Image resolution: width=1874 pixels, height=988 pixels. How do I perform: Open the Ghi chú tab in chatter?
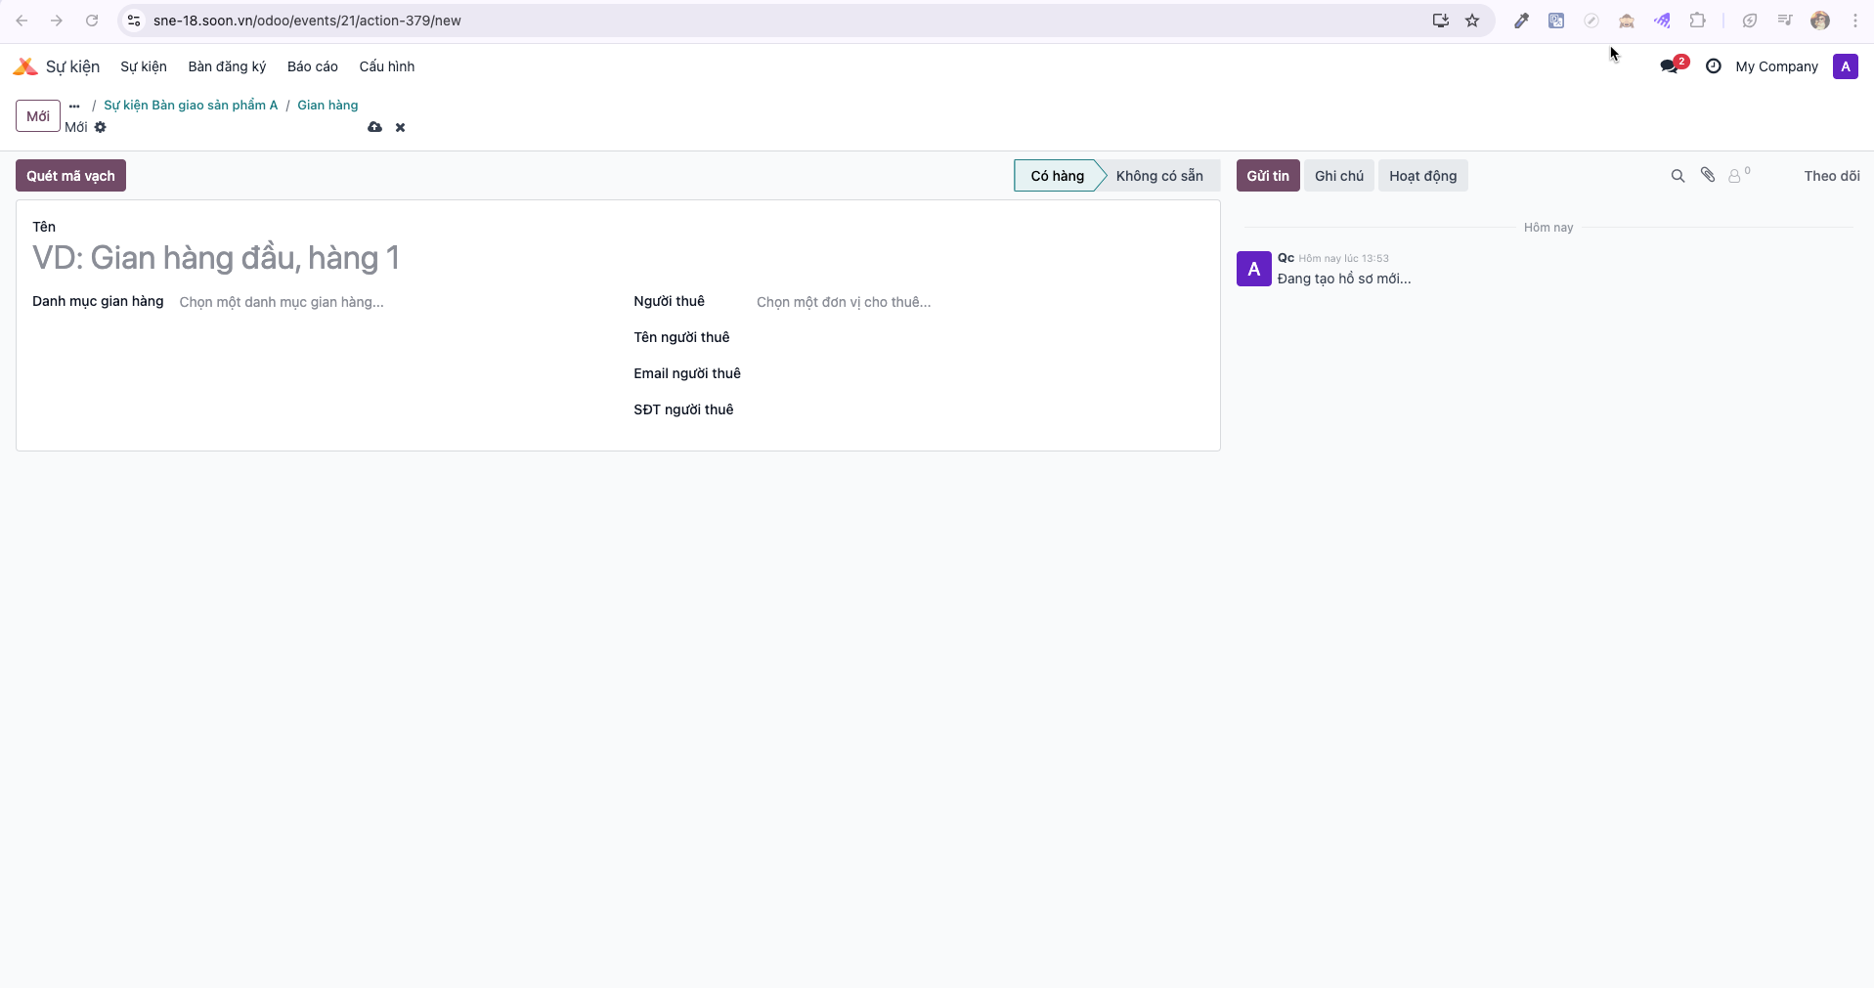pos(1338,176)
